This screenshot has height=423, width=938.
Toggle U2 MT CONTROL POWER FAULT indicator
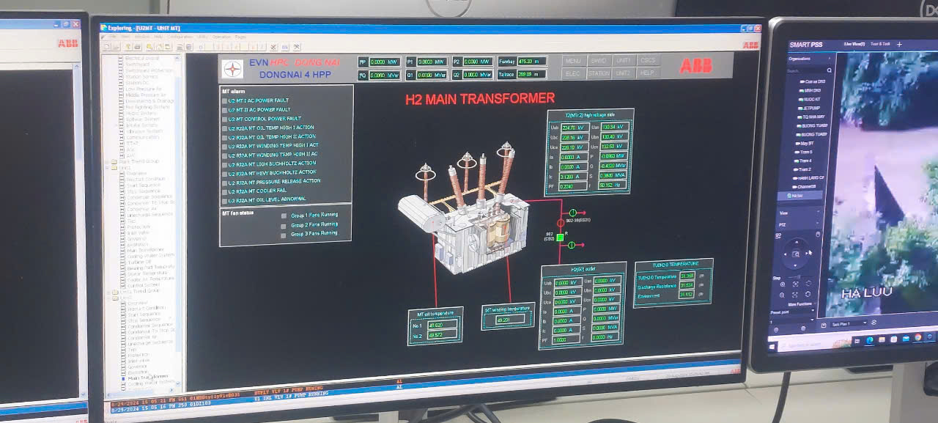tap(224, 119)
